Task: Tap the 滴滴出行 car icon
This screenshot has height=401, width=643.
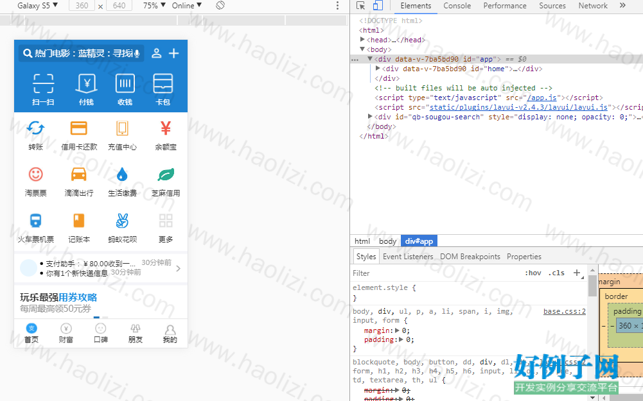Action: 79,175
